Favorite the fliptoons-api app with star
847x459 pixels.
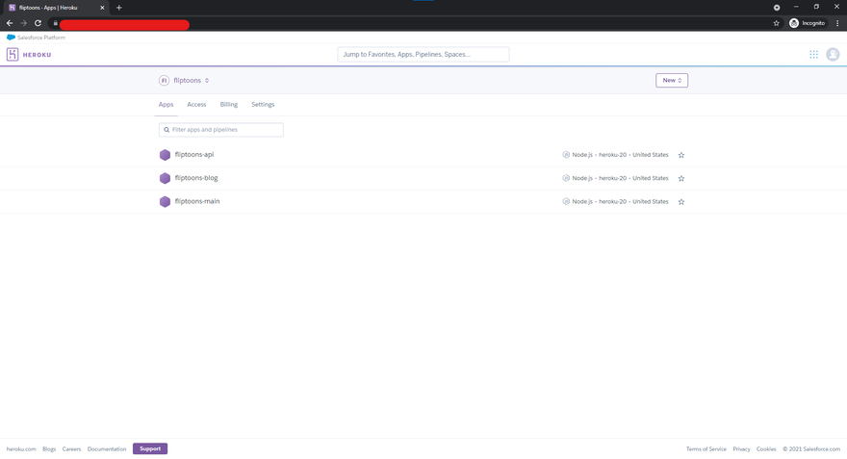point(681,155)
